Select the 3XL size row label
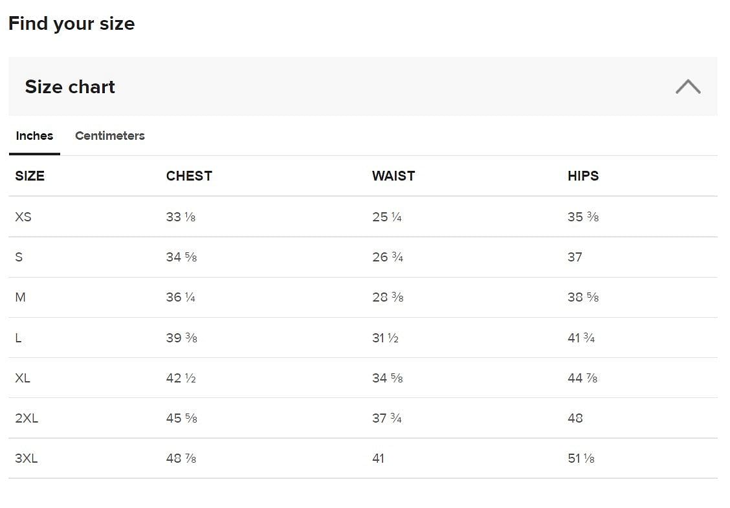Viewport: 730px width, 508px height. [27, 458]
